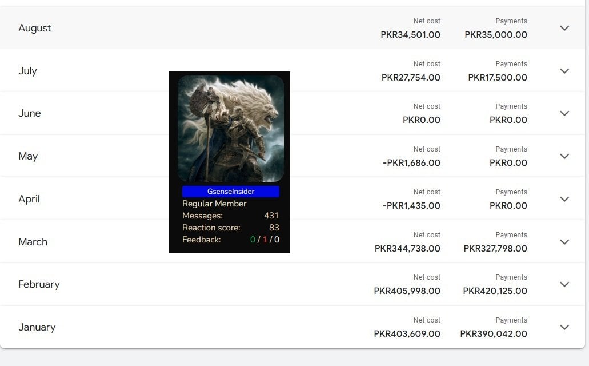Select March payments PKR327,798.00
589x366 pixels.
tap(495, 249)
